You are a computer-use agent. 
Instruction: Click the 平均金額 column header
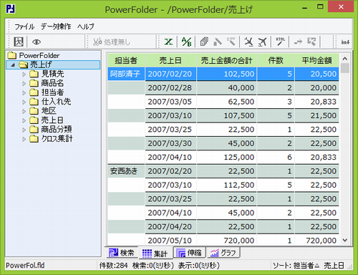coord(316,60)
